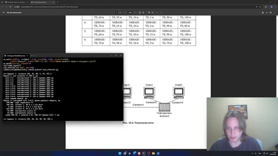Select the terminal window's first tab

[17, 55]
